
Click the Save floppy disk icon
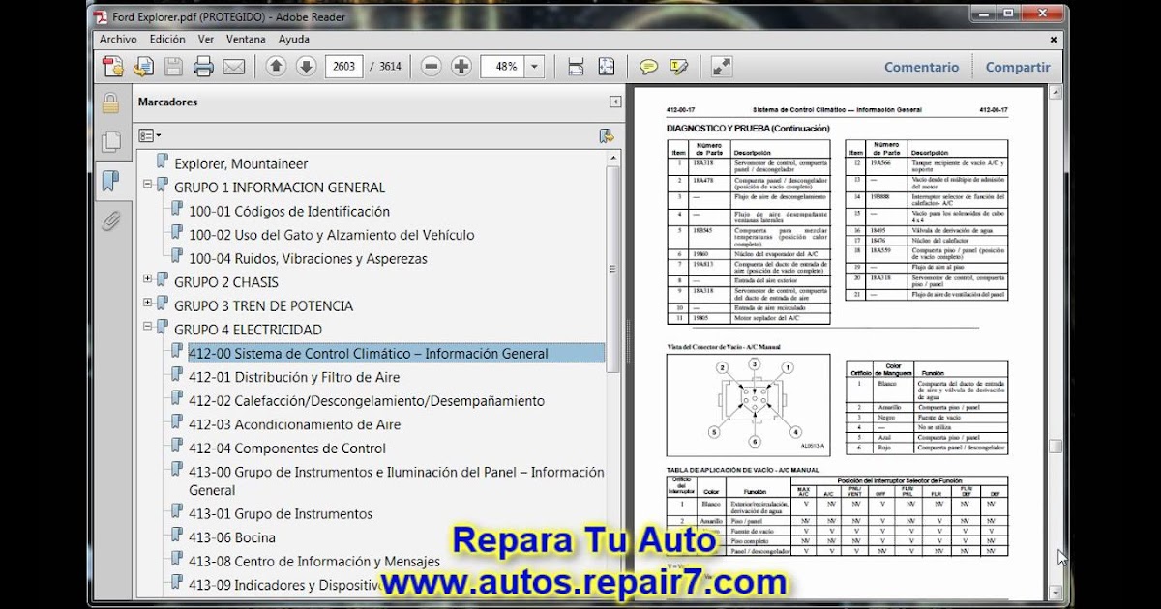(173, 67)
